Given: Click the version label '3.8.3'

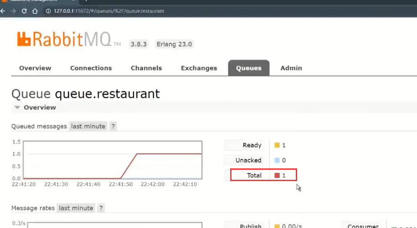Looking at the screenshot, I should tap(139, 44).
